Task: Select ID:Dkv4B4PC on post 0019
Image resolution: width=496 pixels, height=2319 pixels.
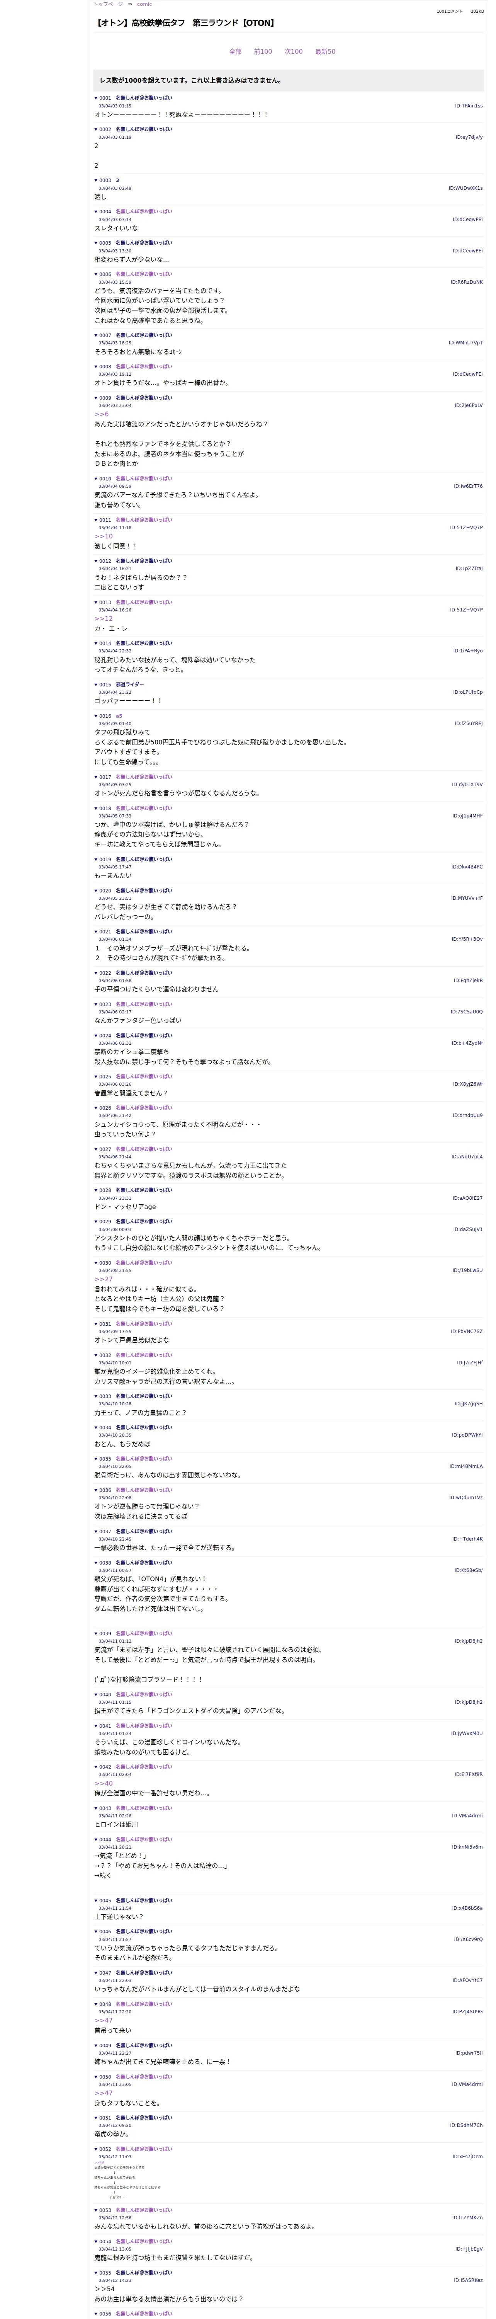Action: tap(466, 867)
